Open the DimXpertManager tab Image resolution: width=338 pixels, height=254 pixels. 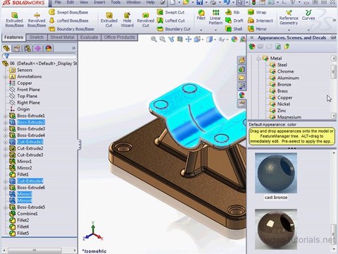click(38, 49)
